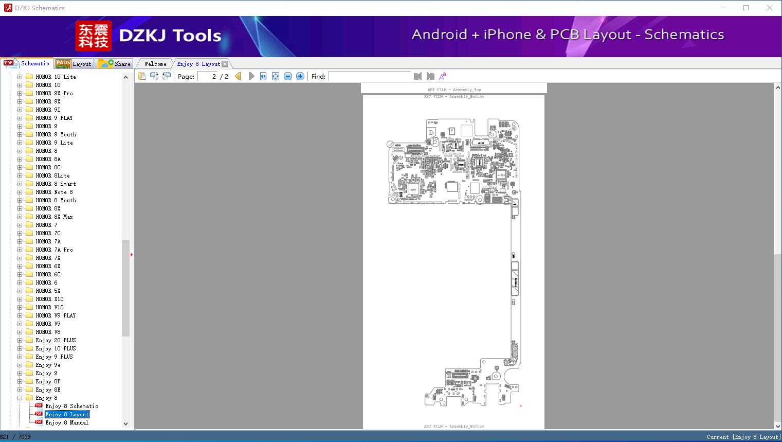Switch to the PADS Layout tab

[74, 64]
